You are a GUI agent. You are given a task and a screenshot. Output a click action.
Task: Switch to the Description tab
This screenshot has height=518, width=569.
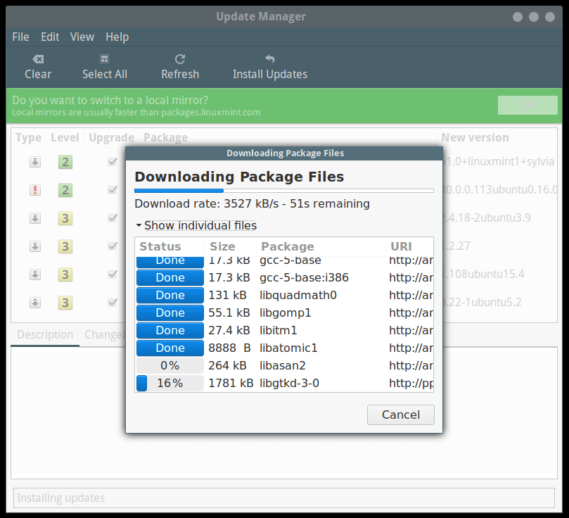(44, 334)
